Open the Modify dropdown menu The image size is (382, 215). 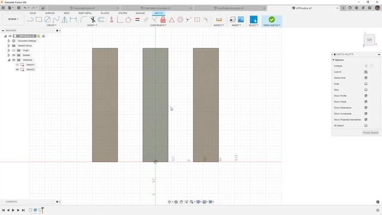(x=92, y=25)
